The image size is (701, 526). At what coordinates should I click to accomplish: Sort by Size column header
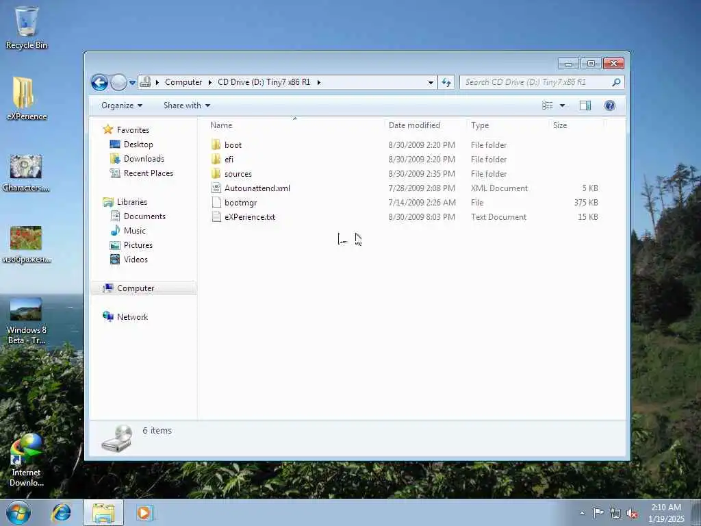tap(560, 125)
